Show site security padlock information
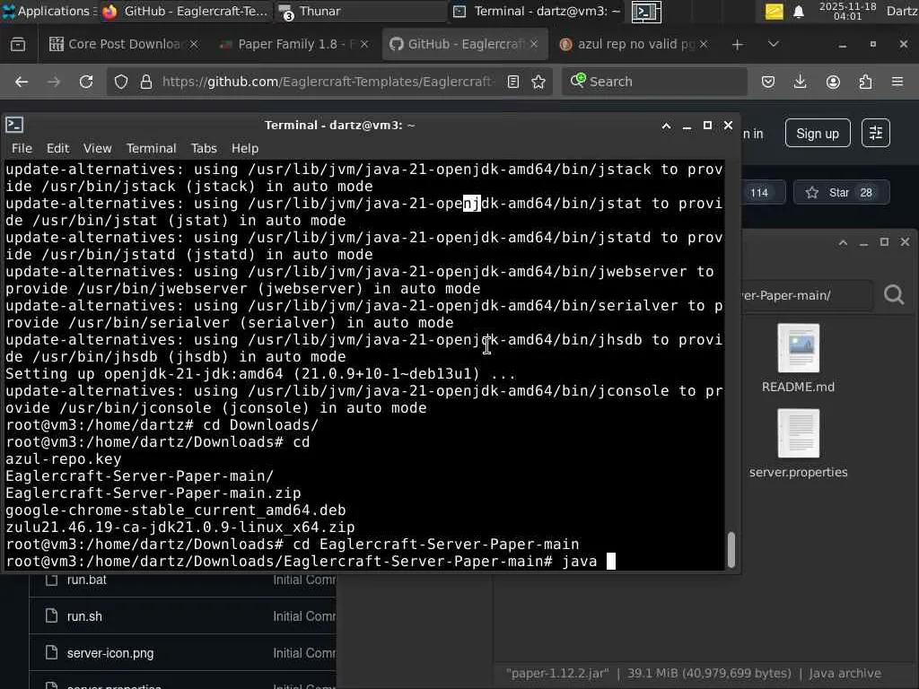Image resolution: width=919 pixels, height=689 pixels. (146, 82)
